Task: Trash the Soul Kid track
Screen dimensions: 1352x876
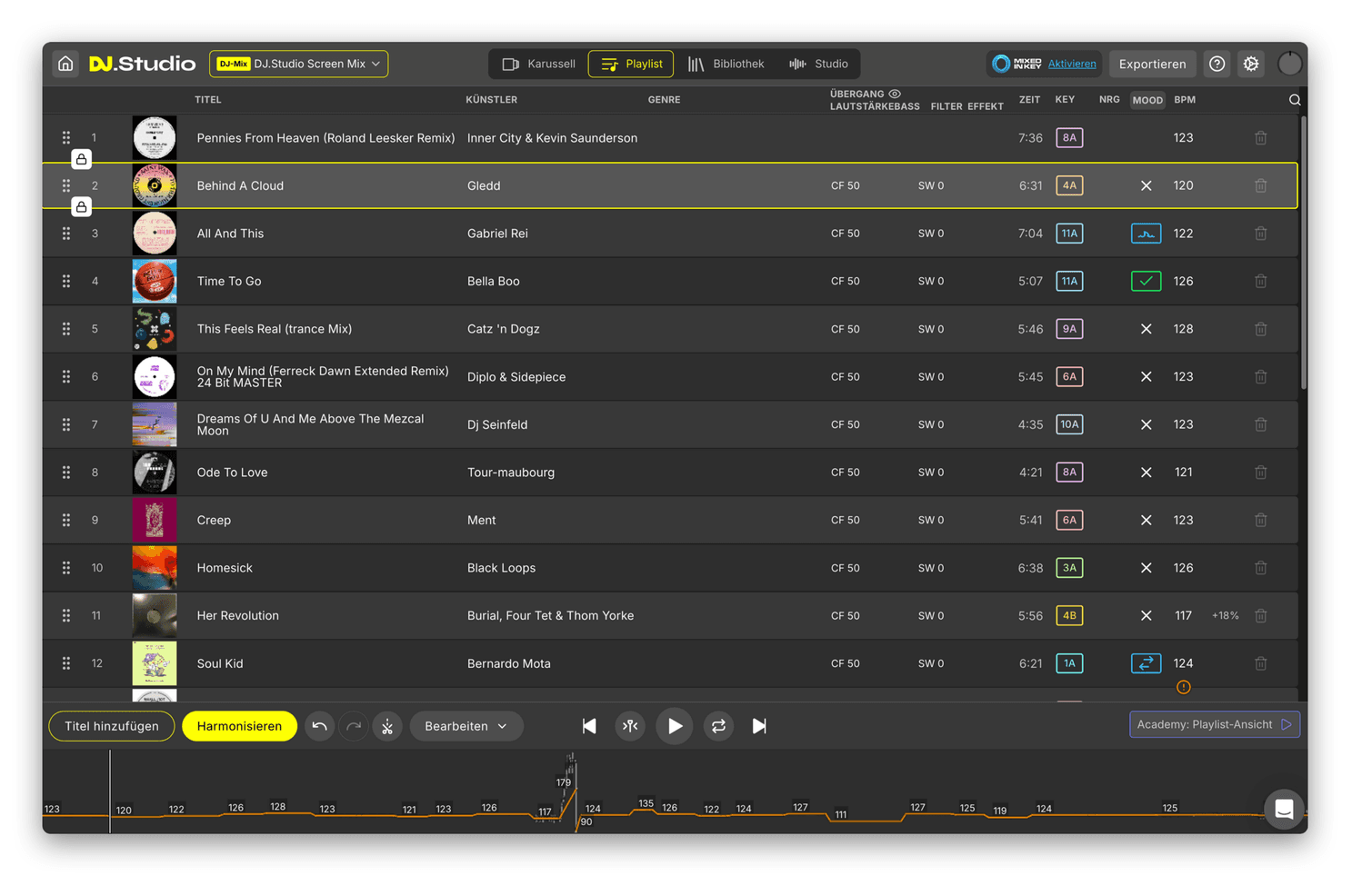Action: [x=1260, y=663]
